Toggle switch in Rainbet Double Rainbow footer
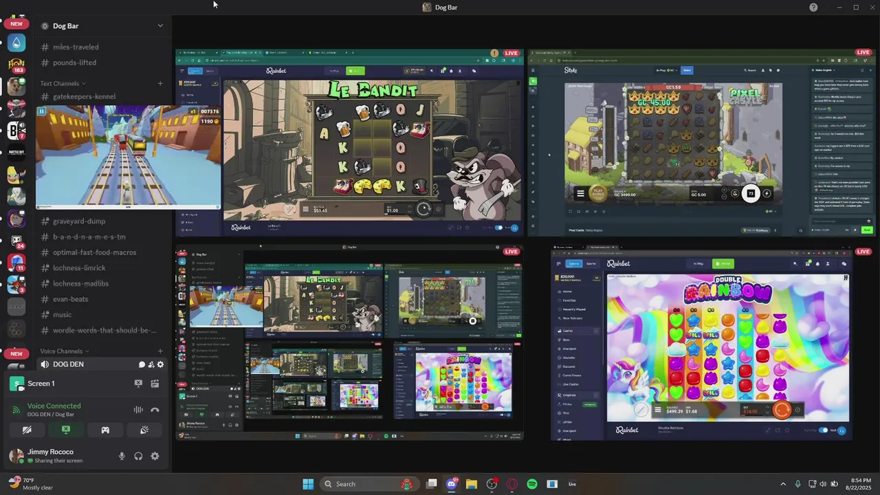 823,430
